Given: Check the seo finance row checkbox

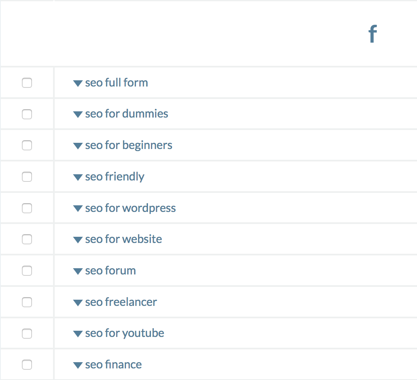Looking at the screenshot, I should [x=27, y=365].
